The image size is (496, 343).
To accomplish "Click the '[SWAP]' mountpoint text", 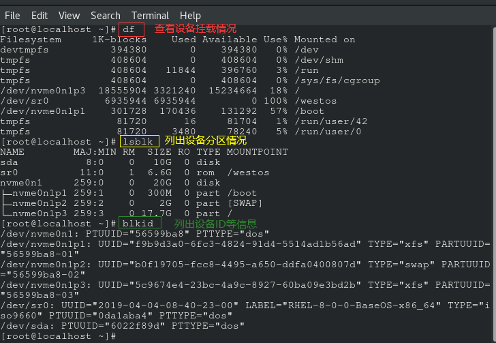I will point(245,203).
